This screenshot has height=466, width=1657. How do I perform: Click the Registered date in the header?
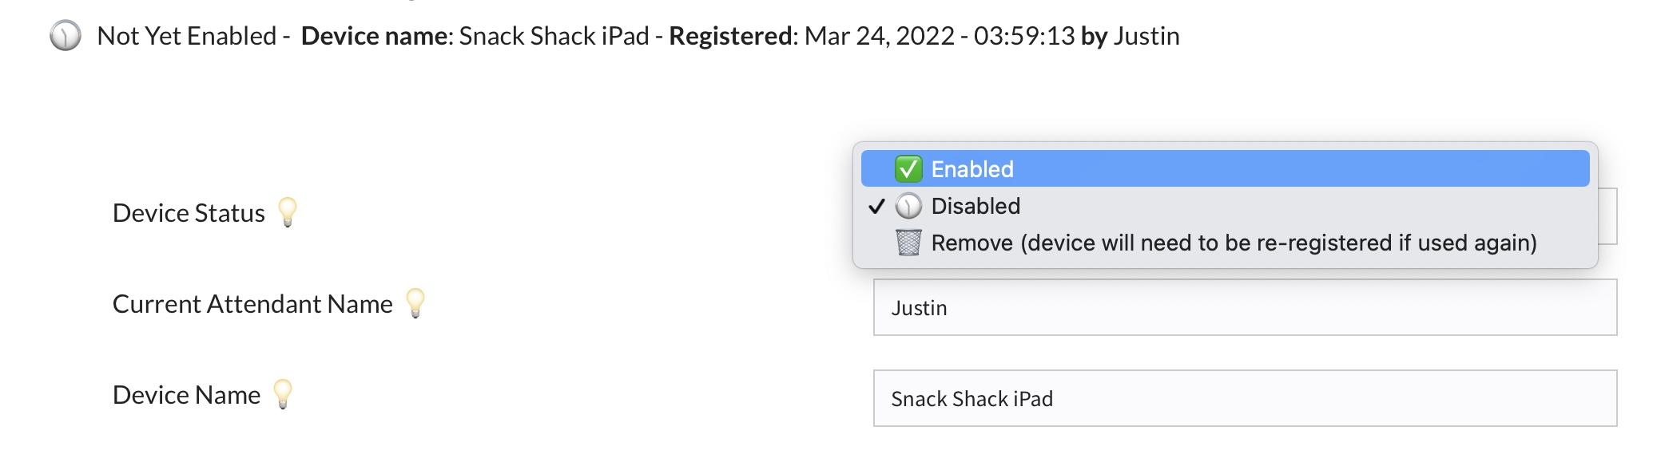click(939, 36)
